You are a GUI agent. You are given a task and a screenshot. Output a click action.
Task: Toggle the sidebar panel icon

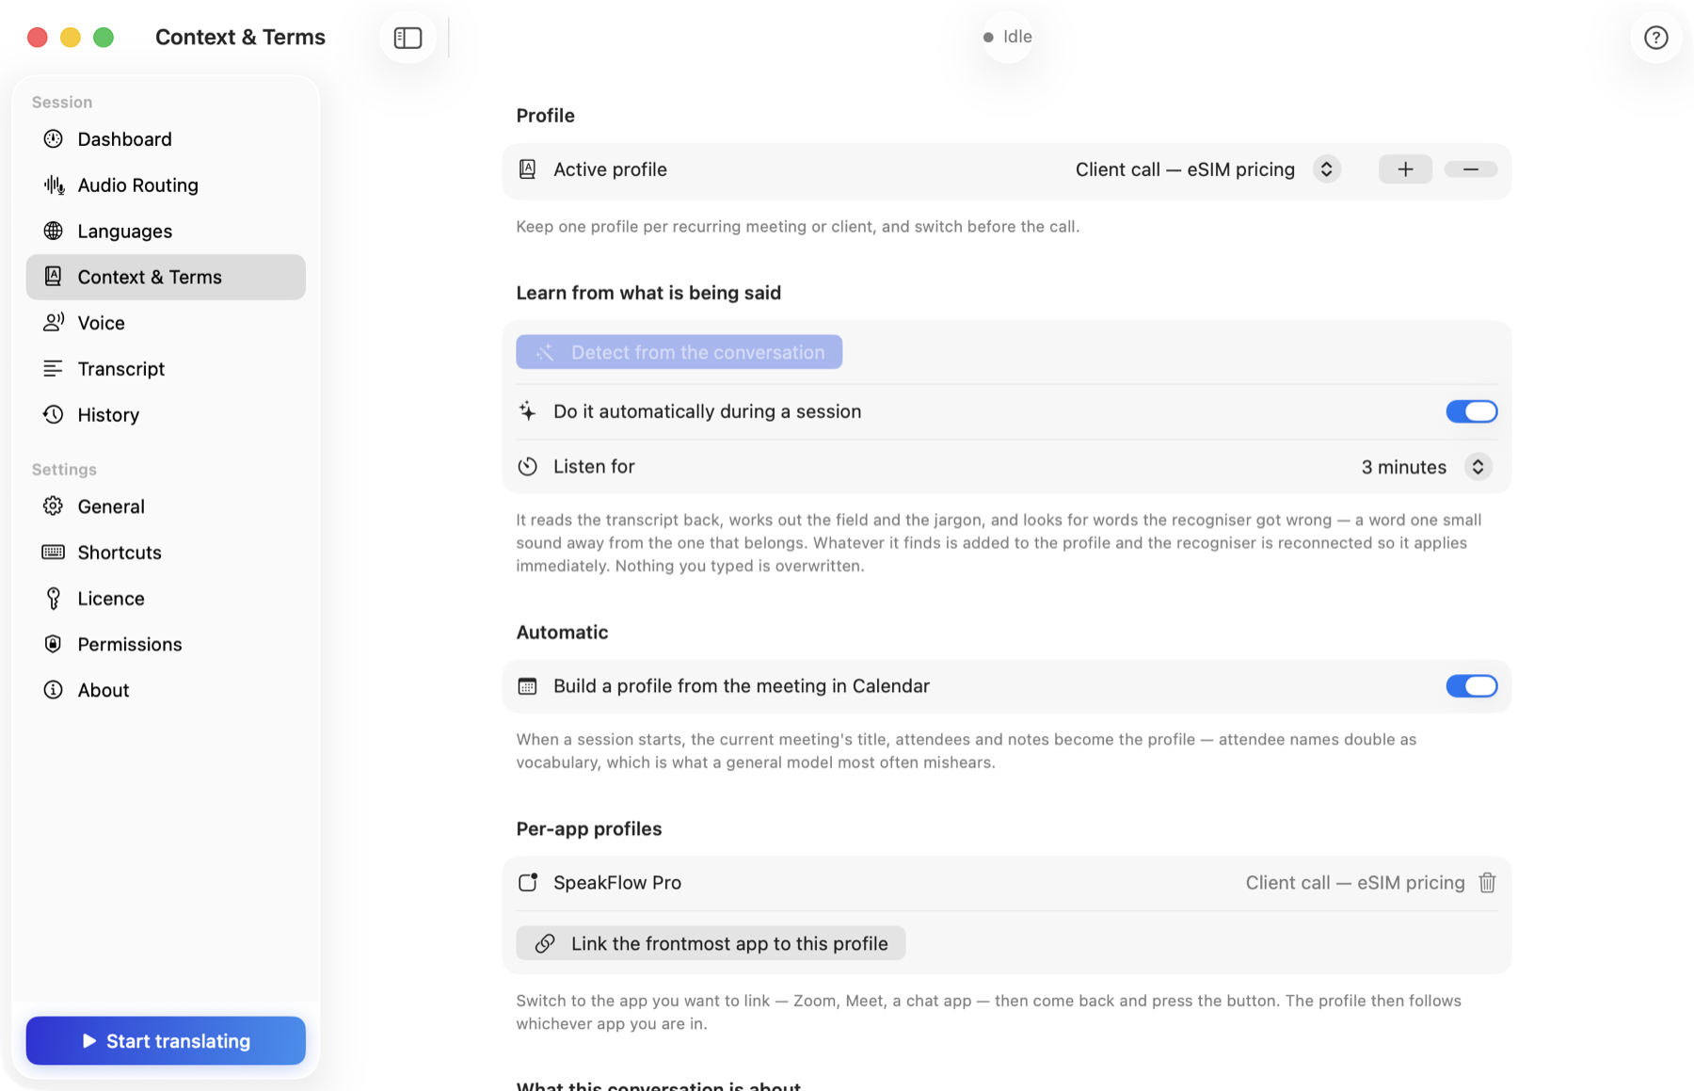(x=408, y=38)
